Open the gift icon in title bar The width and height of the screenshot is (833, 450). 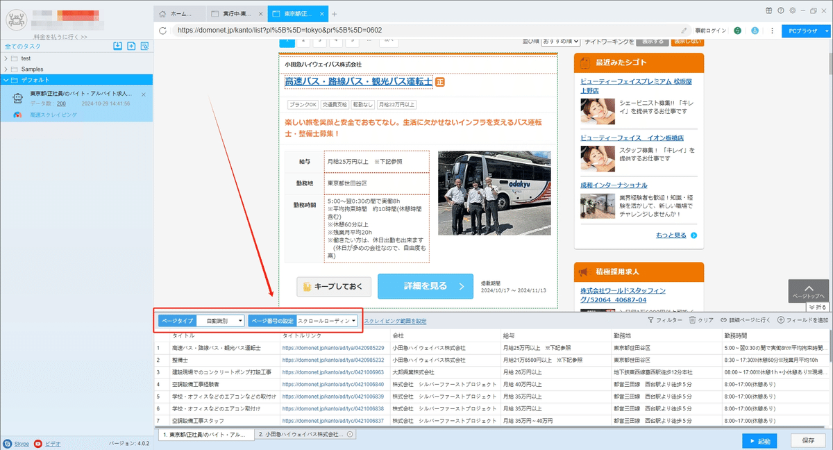769,10
